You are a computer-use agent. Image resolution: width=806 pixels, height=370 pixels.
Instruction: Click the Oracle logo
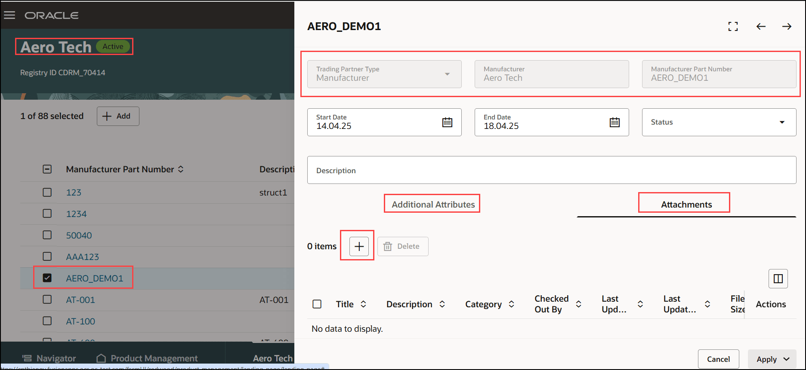tap(52, 15)
